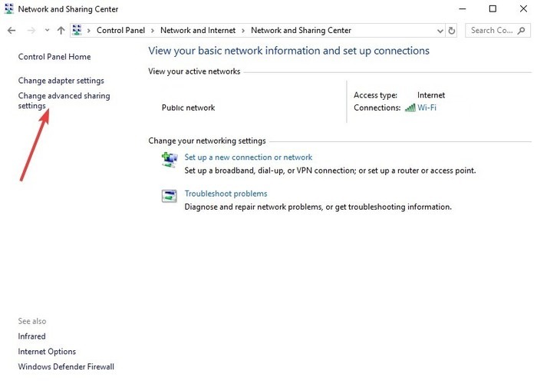Expand chevron before Control Panel breadcrumb
The image size is (537, 384).
pos(89,31)
